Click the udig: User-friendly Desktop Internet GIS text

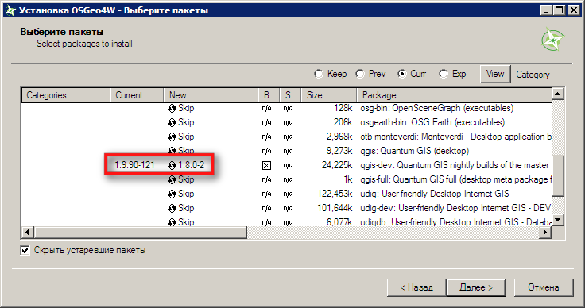point(435,194)
